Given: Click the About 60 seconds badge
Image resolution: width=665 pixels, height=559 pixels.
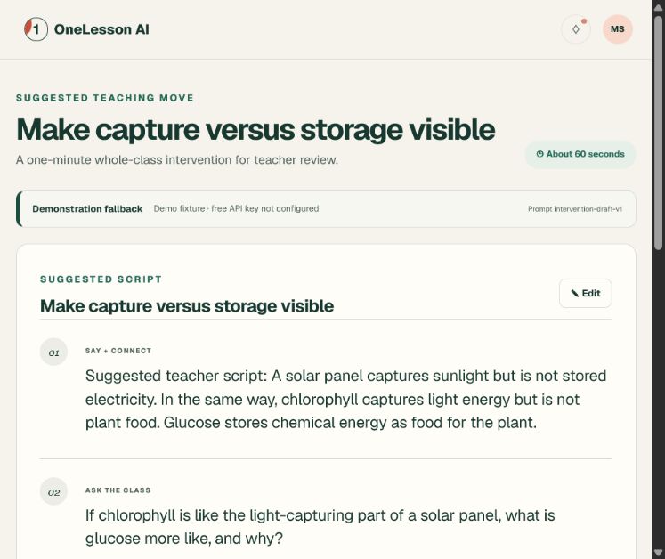Looking at the screenshot, I should tap(580, 154).
